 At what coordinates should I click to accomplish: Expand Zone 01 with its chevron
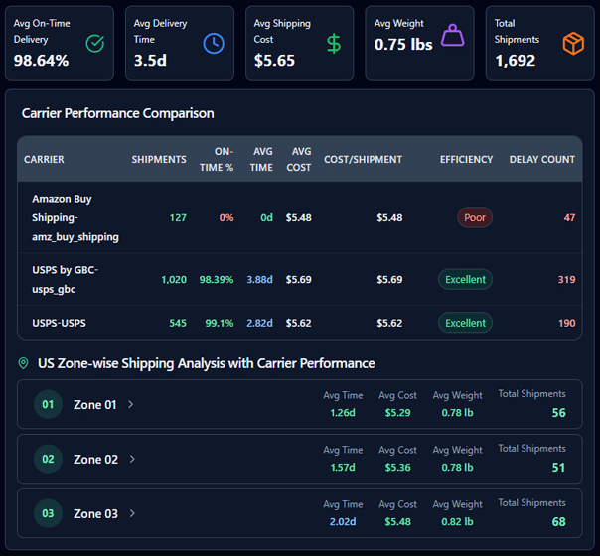pos(131,404)
